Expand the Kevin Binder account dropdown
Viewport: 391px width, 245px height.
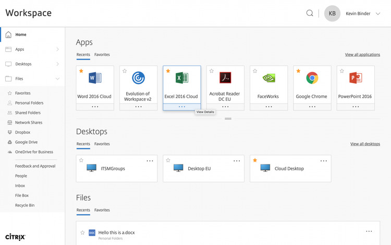(x=378, y=14)
